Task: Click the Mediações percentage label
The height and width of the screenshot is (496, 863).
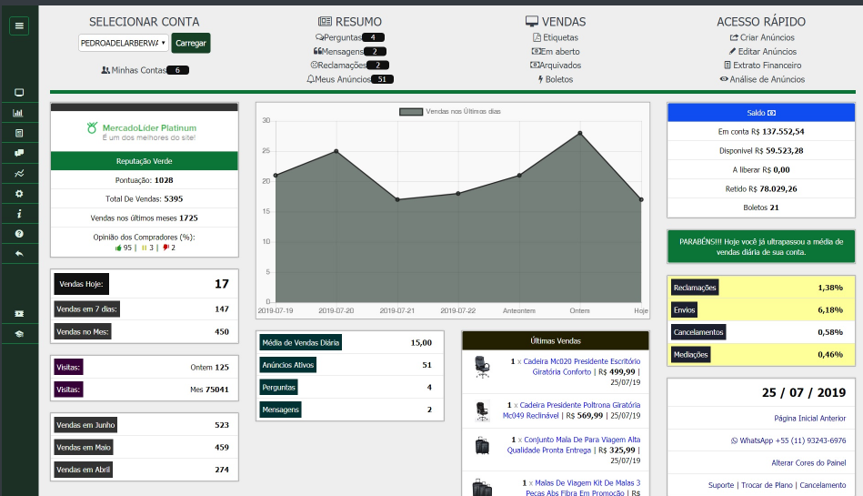Action: 691,354
